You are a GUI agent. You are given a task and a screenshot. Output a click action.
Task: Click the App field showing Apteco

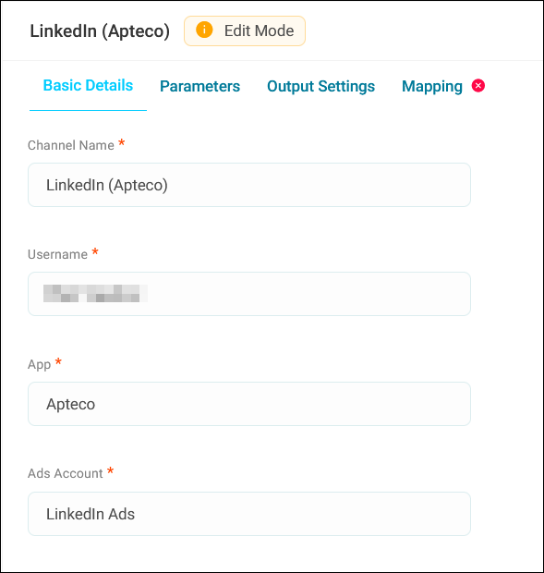click(x=249, y=404)
